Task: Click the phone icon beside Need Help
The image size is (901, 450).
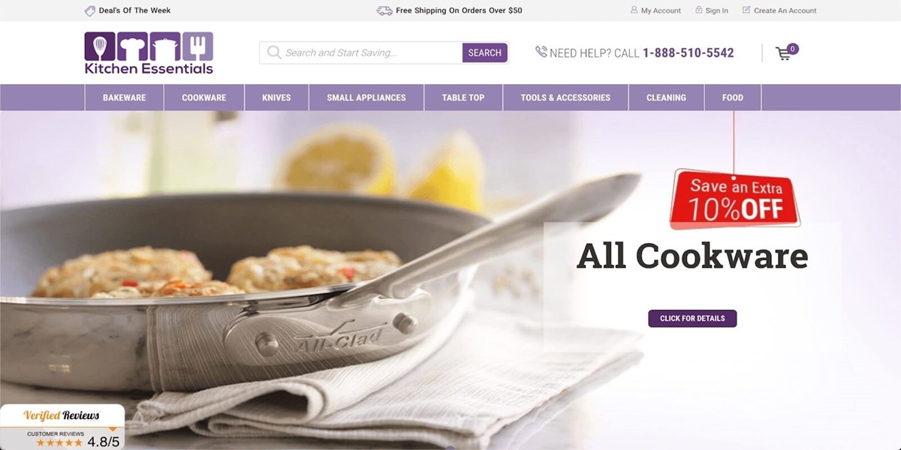Action: 541,52
